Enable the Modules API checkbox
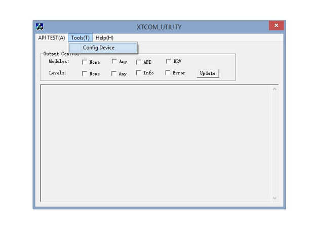The width and height of the screenshot is (314, 239). (x=138, y=62)
